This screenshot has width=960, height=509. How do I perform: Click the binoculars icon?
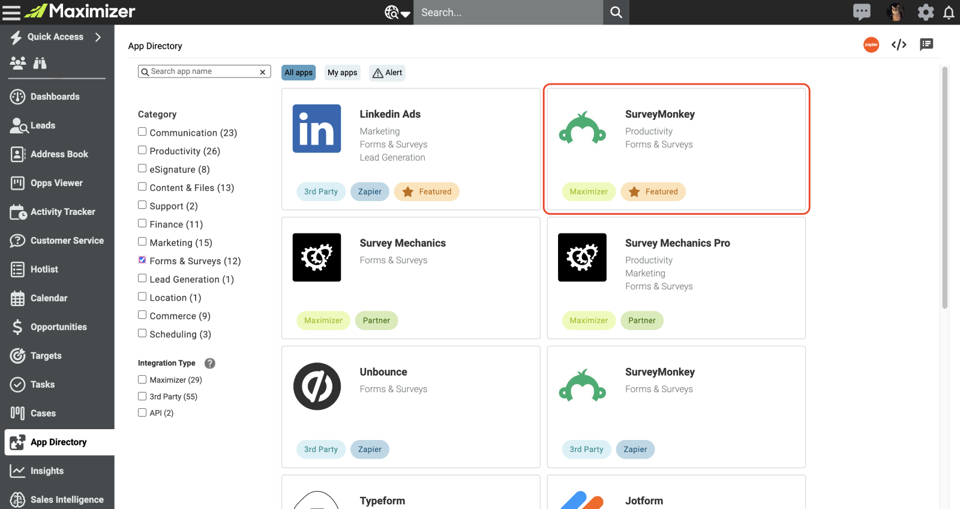pyautogui.click(x=40, y=63)
